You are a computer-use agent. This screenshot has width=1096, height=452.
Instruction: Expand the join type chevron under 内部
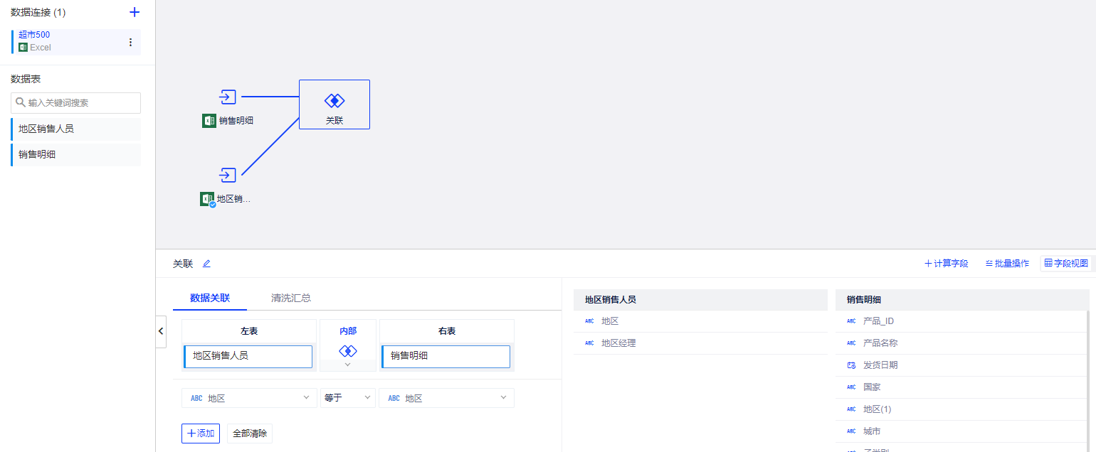[347, 365]
